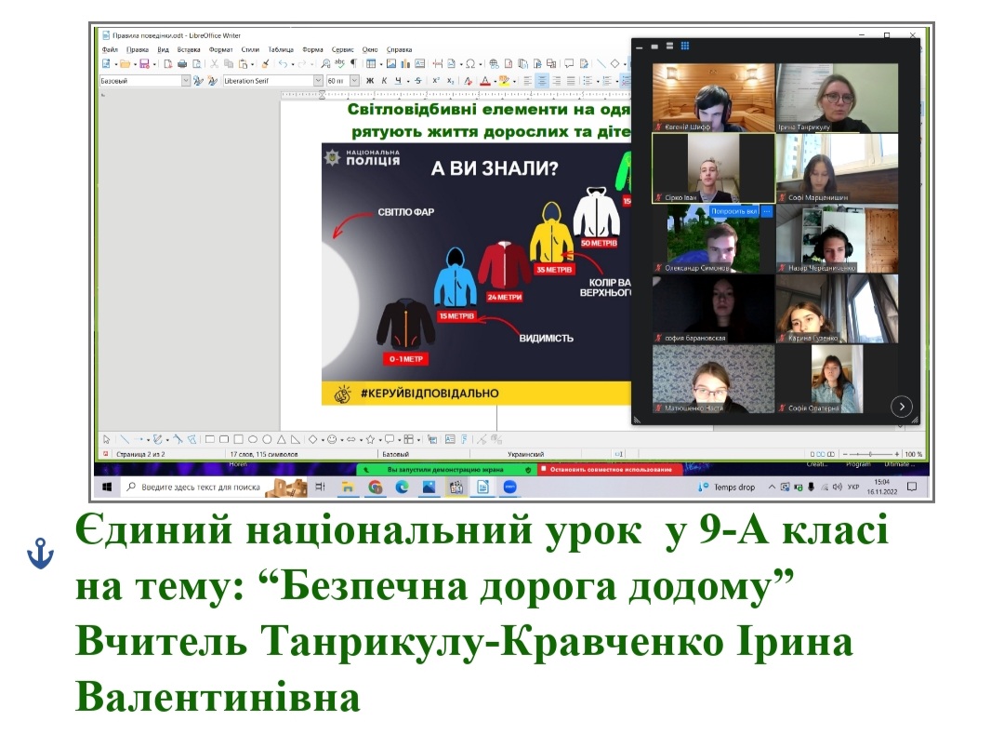Click the Undo arrow icon
Screen dimensions: 1004x735
282,64
